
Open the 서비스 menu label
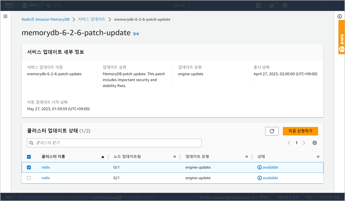click(34, 5)
